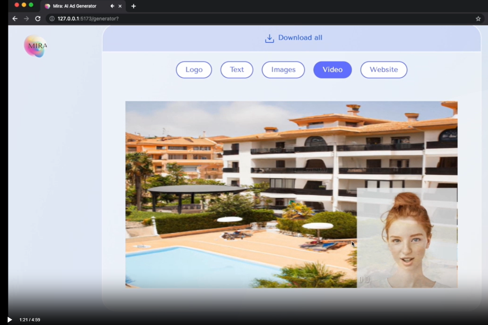Click the Download all button
This screenshot has height=325, width=488.
tap(293, 38)
